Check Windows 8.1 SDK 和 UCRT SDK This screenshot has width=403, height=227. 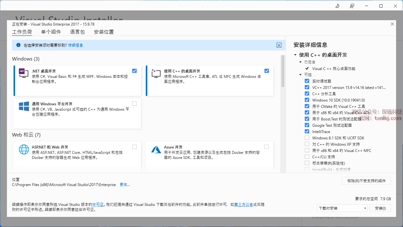tap(307, 138)
